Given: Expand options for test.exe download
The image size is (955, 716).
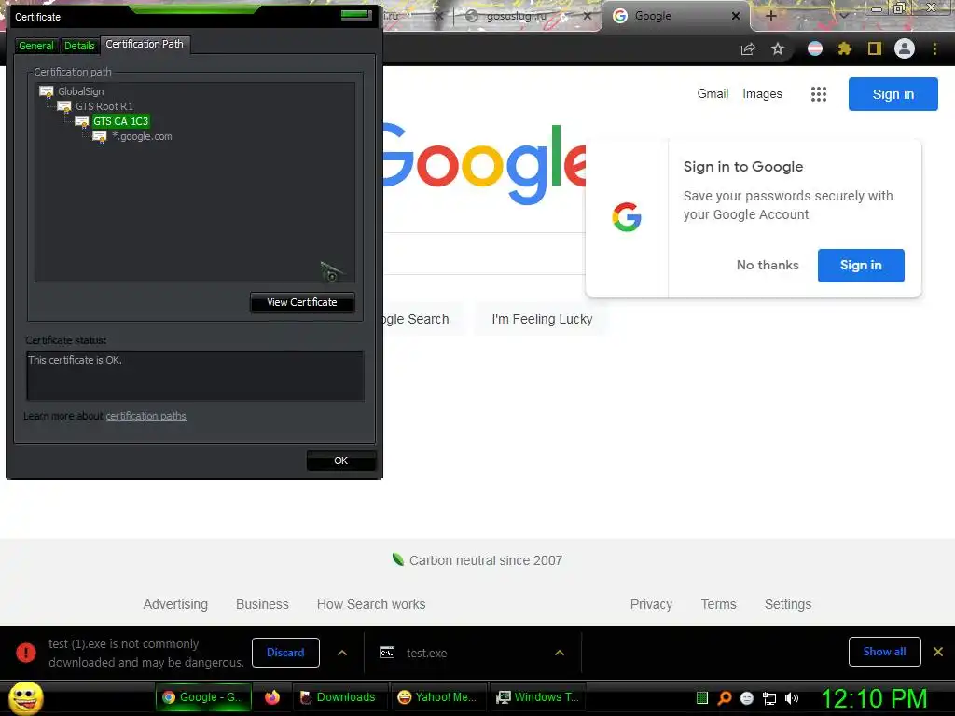Looking at the screenshot, I should click(560, 653).
